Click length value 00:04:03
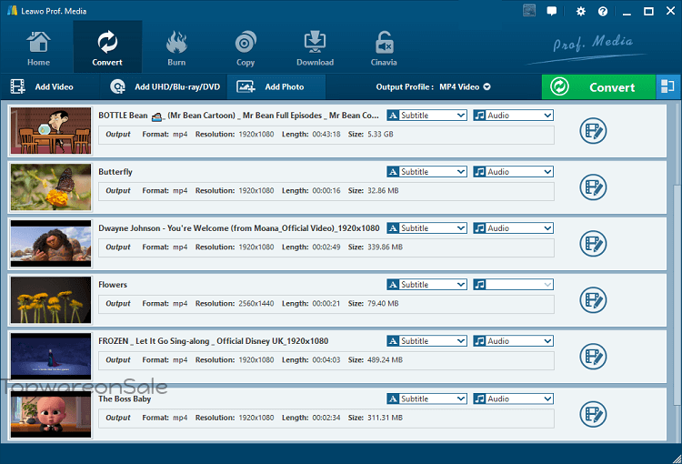682x464 pixels. coord(326,360)
